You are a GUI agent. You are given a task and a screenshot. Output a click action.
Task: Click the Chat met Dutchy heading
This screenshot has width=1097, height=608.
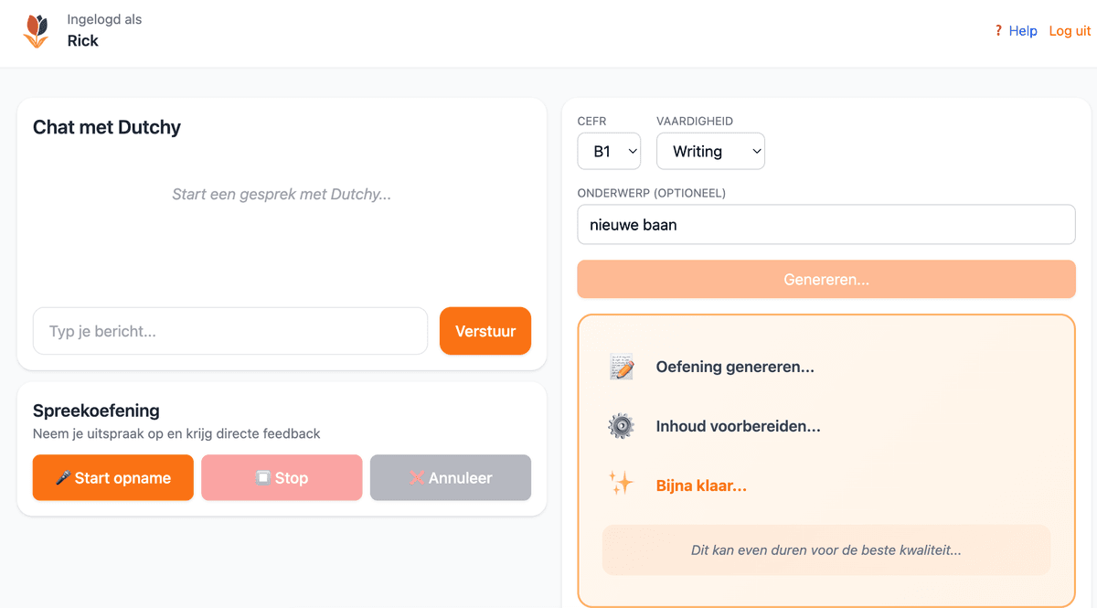click(x=107, y=127)
